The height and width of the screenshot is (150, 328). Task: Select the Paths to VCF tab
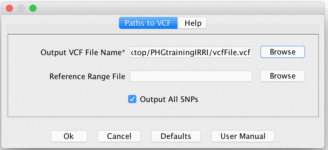pos(148,23)
